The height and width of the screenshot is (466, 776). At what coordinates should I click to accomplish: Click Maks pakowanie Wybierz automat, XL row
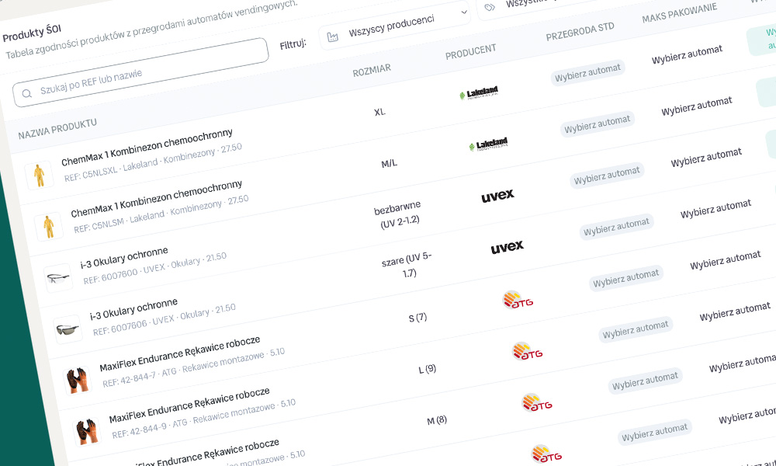click(687, 54)
